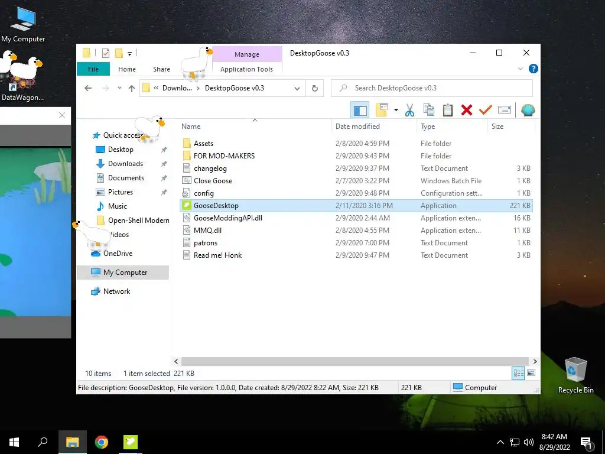Open Downloads in the navigation pane
Viewport: 605px width, 454px height.
click(x=125, y=164)
